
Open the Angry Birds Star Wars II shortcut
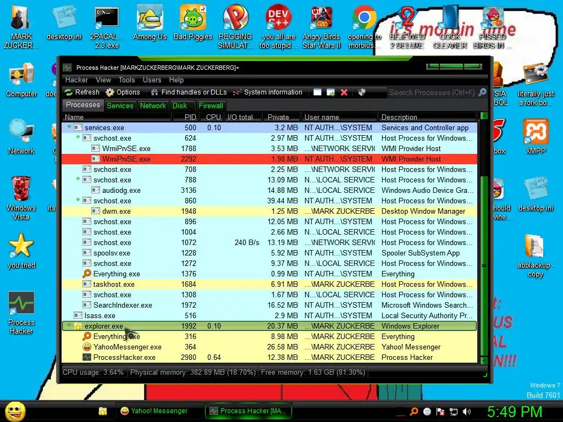(321, 27)
